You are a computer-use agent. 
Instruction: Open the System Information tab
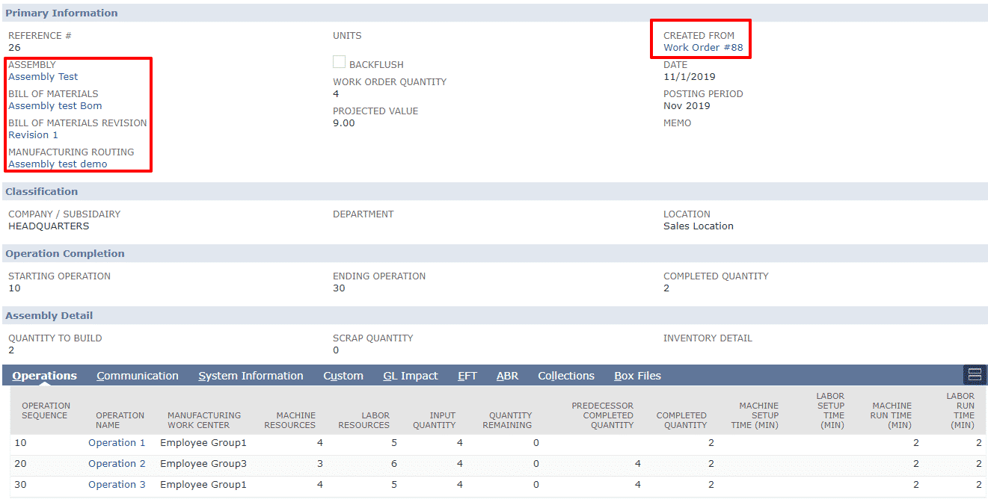(251, 376)
